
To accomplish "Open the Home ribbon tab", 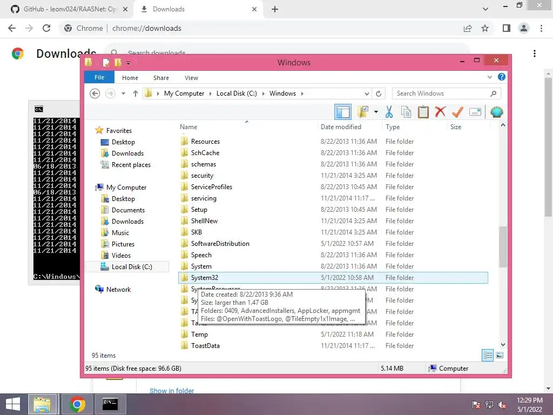I will pyautogui.click(x=130, y=78).
